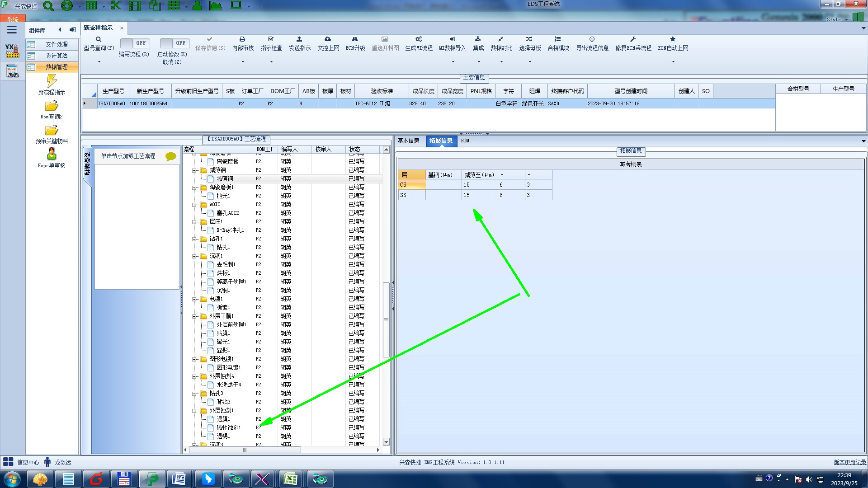The image size is (868, 488).
Task: Open 版本更新记录 link
Action: click(x=849, y=462)
